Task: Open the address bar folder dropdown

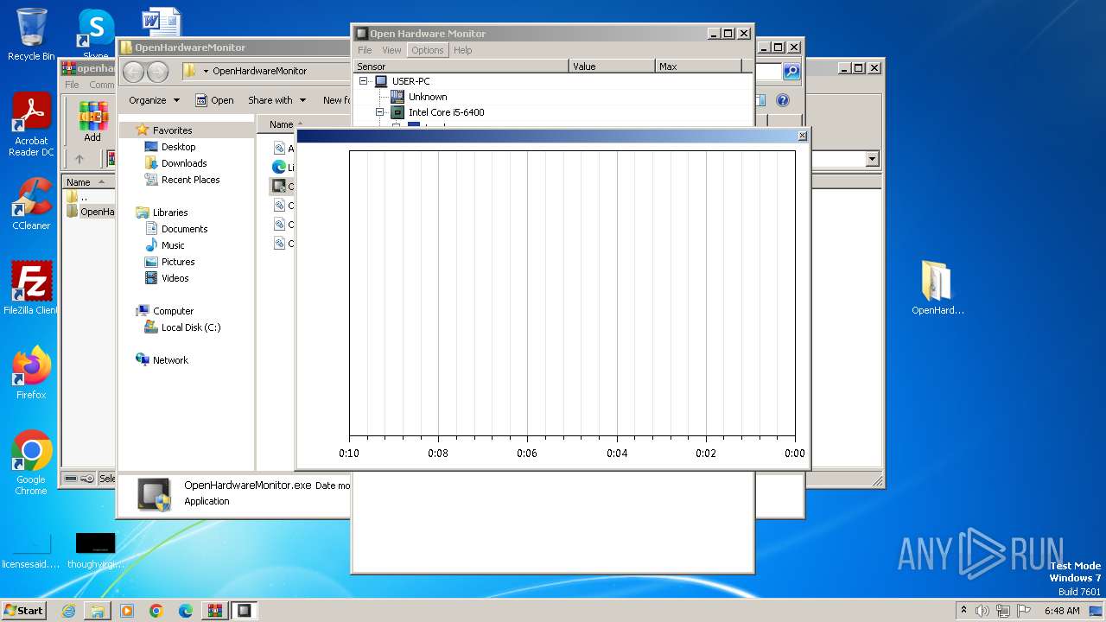Action: [x=206, y=72]
